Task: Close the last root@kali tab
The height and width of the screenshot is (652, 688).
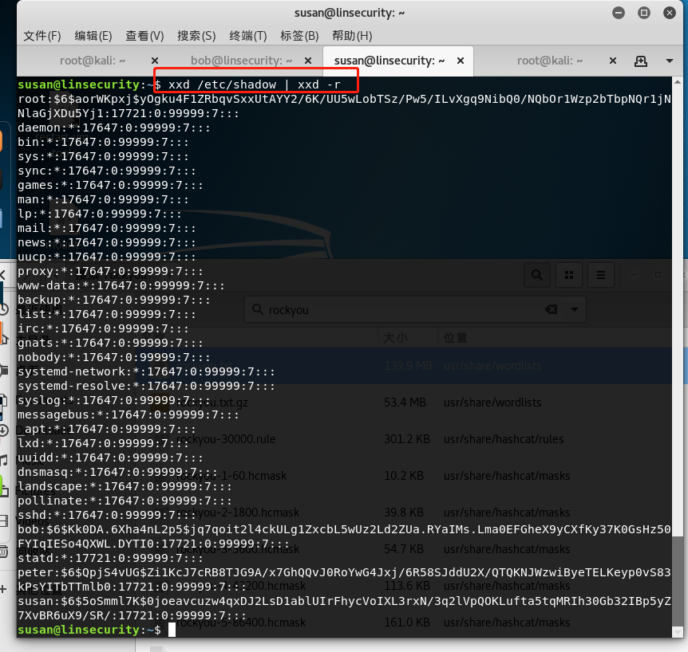Action: (613, 61)
